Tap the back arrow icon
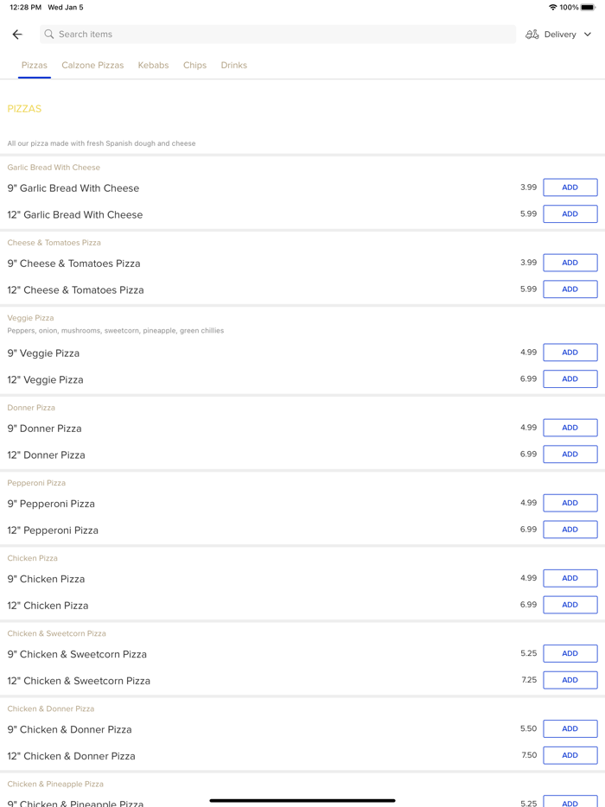Viewport: 605px width, 807px height. pyautogui.click(x=17, y=35)
